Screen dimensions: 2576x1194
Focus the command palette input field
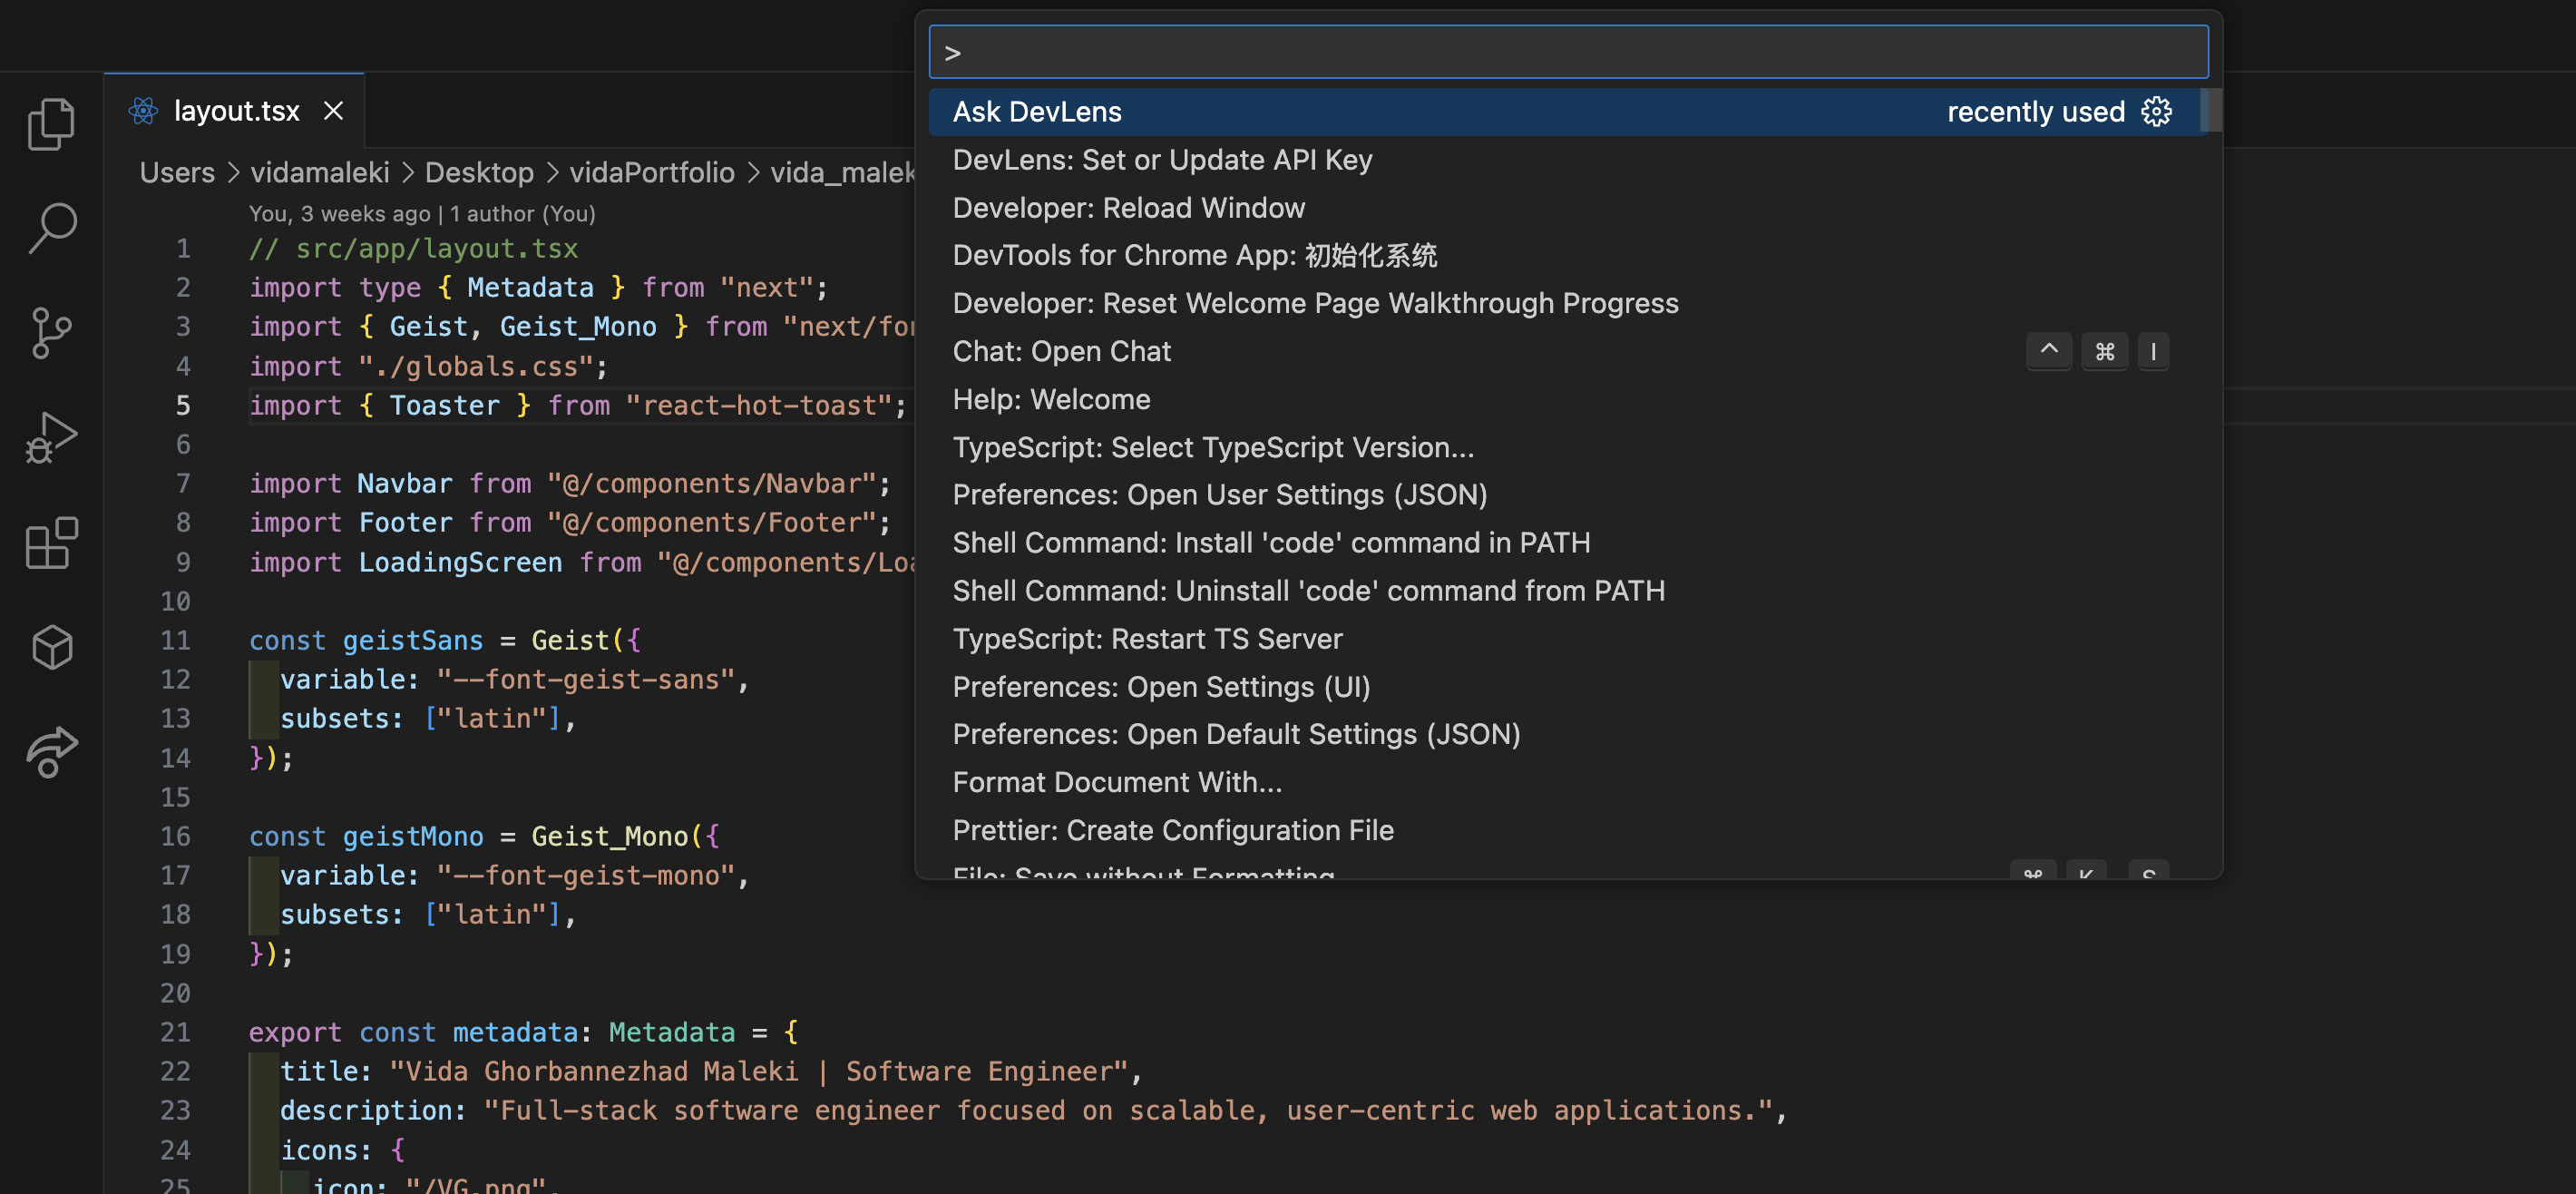(x=1567, y=52)
